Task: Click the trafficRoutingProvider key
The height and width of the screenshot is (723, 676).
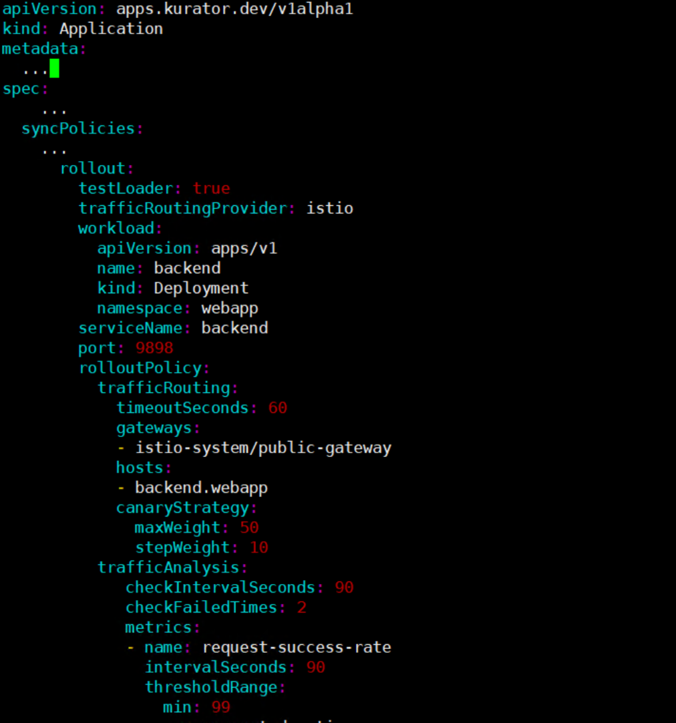Action: [182, 208]
